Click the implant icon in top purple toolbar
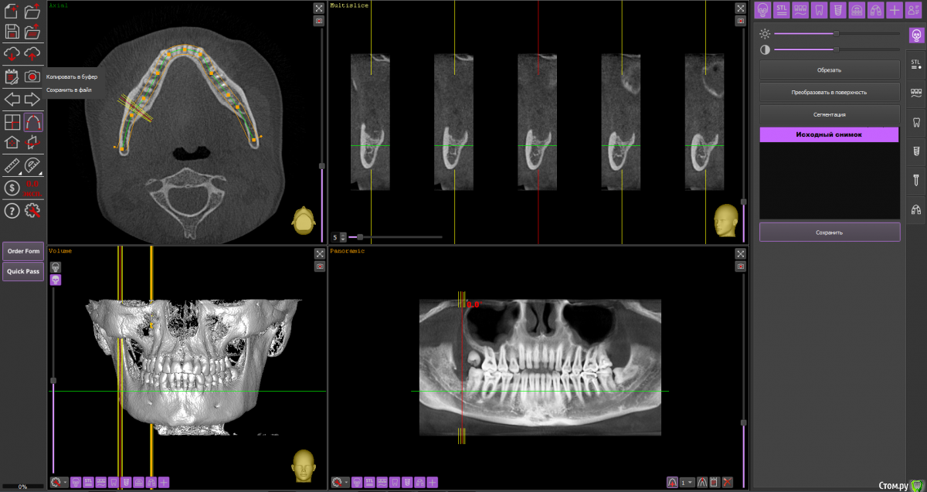927x492 pixels. (834, 10)
